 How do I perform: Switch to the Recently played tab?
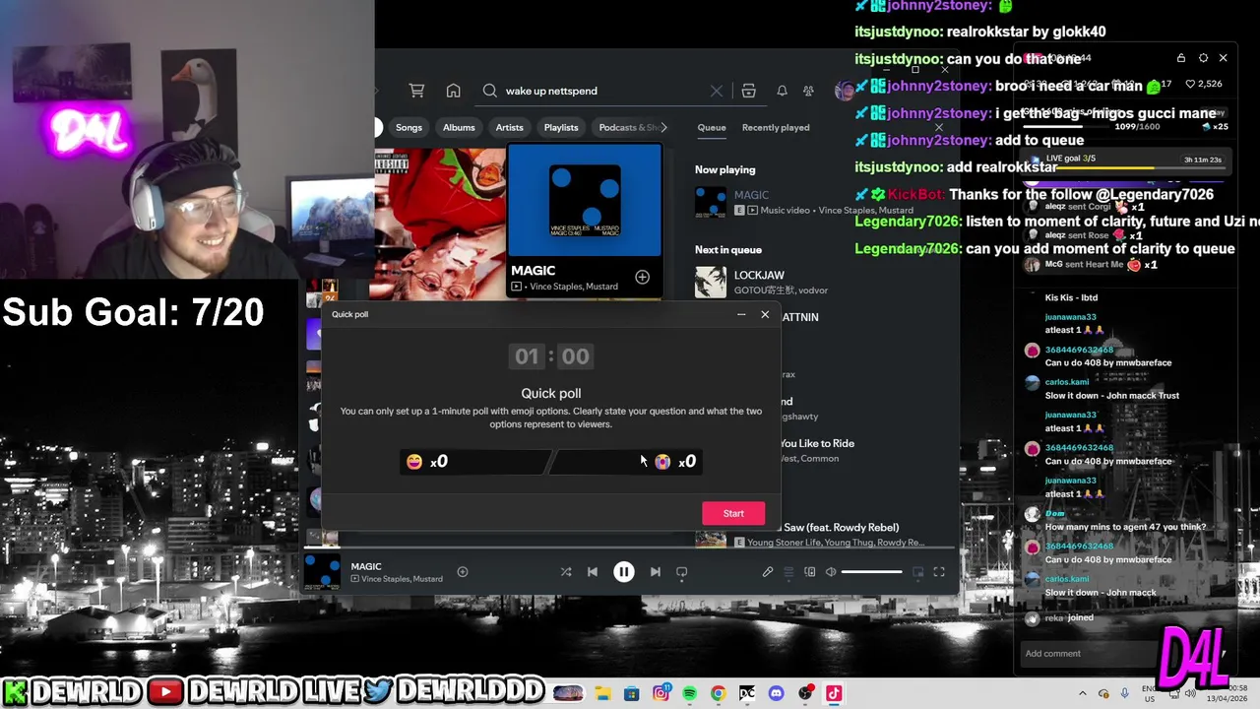pyautogui.click(x=776, y=127)
